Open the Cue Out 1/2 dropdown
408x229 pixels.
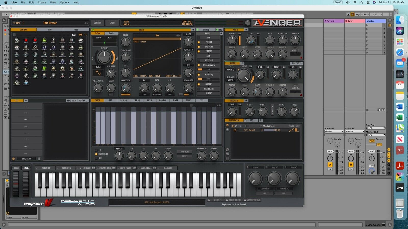(x=375, y=128)
